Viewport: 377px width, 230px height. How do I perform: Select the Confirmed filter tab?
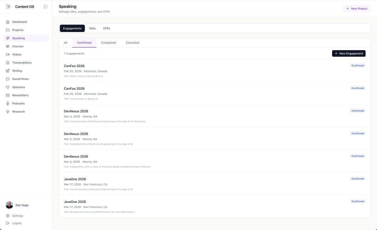click(x=84, y=43)
